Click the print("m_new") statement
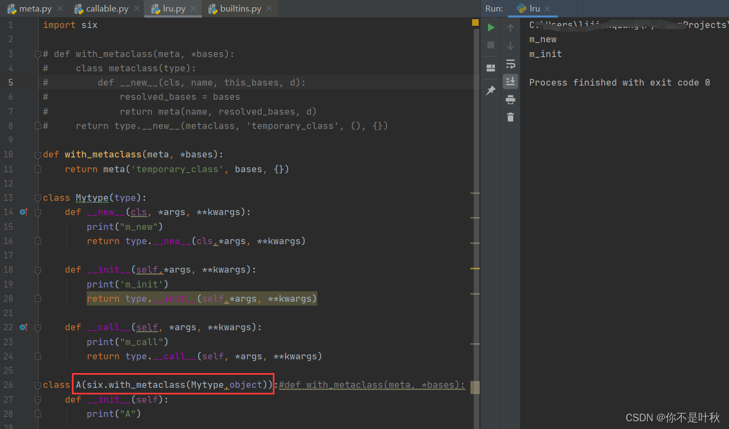 [125, 227]
